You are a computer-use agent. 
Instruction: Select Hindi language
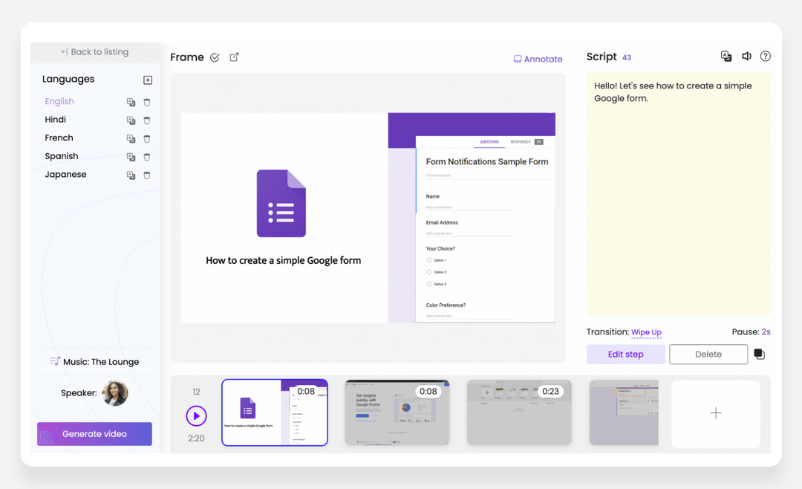coord(55,120)
